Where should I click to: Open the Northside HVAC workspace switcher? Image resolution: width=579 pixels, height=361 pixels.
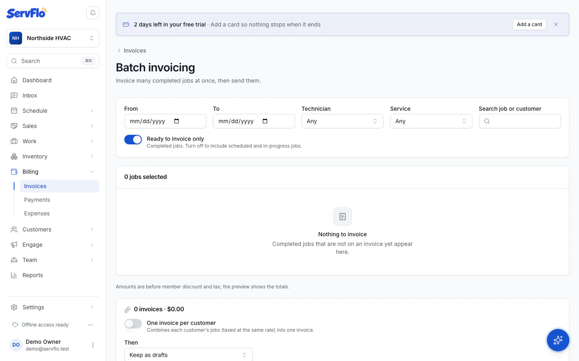click(53, 38)
